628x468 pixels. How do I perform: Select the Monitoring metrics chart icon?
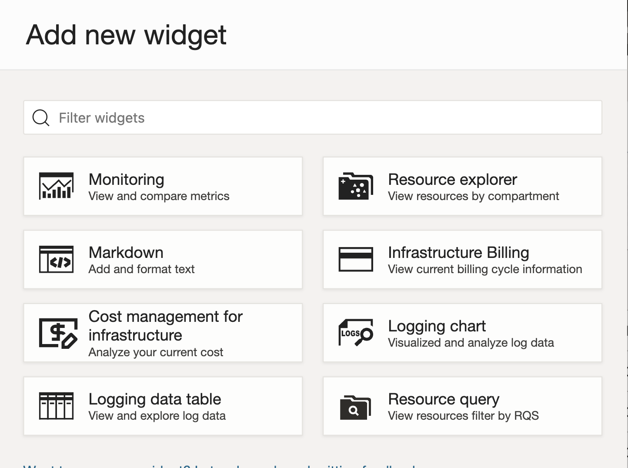click(x=57, y=186)
